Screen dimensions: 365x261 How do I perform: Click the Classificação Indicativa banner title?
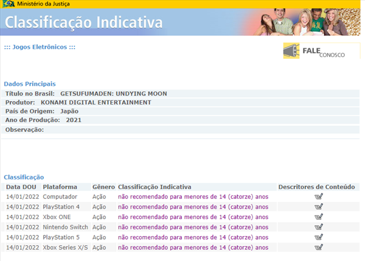pyautogui.click(x=84, y=23)
